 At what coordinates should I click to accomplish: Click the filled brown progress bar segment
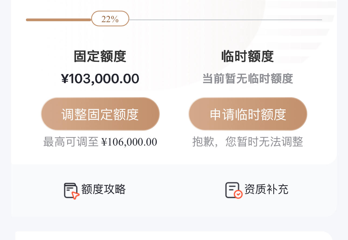pyautogui.click(x=59, y=20)
